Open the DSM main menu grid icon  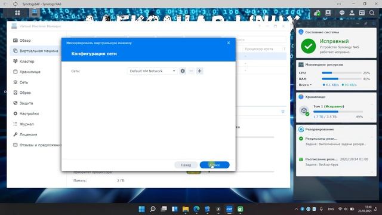pyautogui.click(x=17, y=13)
